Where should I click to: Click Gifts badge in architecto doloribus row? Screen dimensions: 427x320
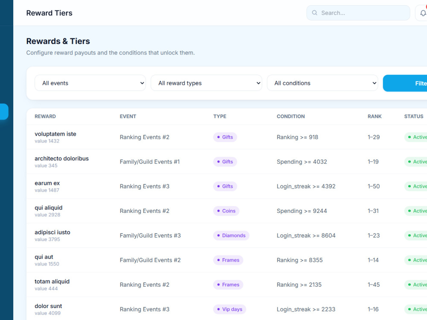(x=225, y=162)
